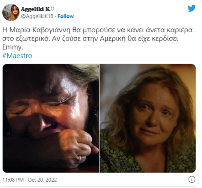Click the heart symbol beside Aggeliki K.

pyautogui.click(x=53, y=9)
